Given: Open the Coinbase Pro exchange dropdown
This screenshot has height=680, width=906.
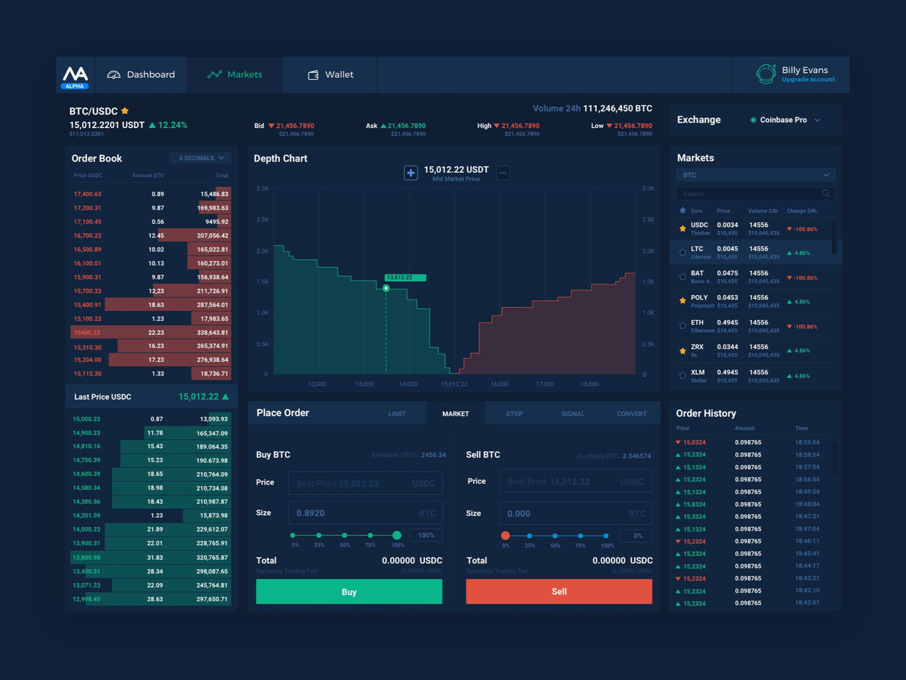Looking at the screenshot, I should point(785,120).
